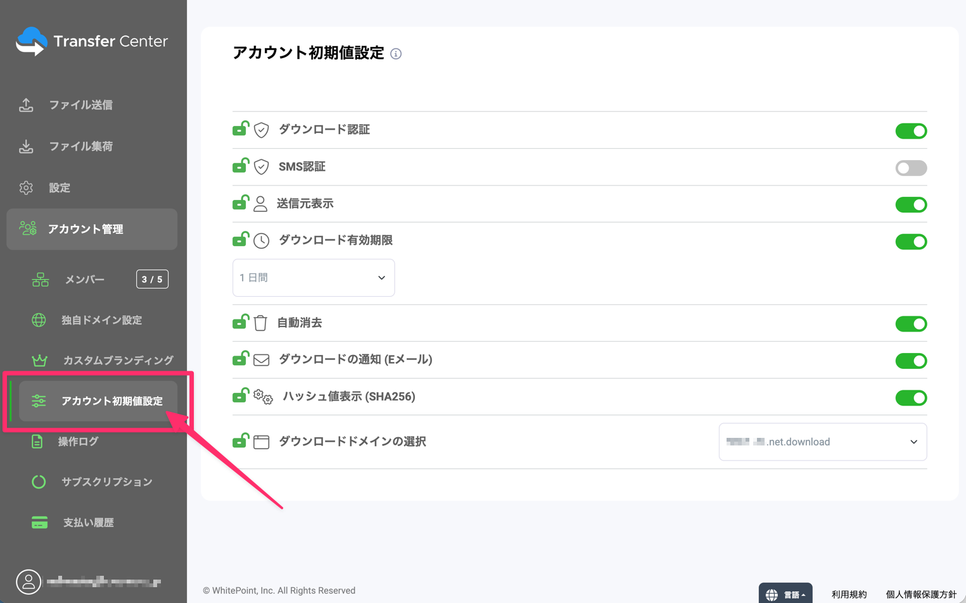Open the 個人情報保護方針 privacy policy
Image resolution: width=966 pixels, height=603 pixels.
(921, 594)
